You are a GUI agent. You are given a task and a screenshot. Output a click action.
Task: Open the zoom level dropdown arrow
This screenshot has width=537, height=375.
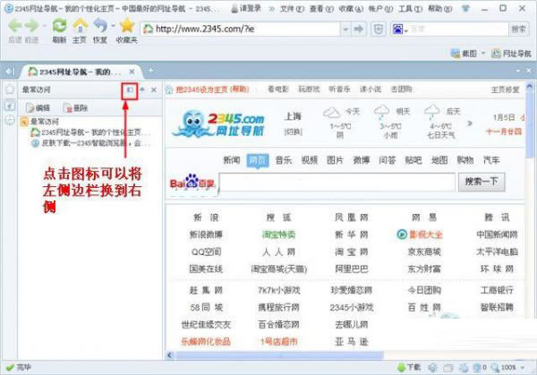point(523,368)
